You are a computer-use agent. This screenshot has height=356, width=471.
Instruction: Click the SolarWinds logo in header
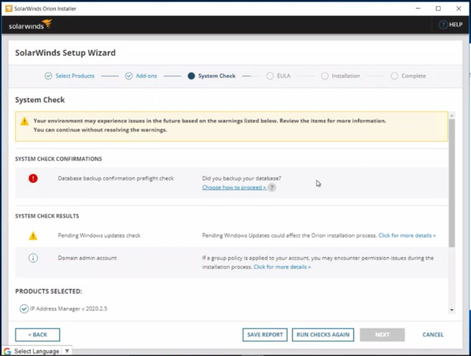(x=30, y=25)
